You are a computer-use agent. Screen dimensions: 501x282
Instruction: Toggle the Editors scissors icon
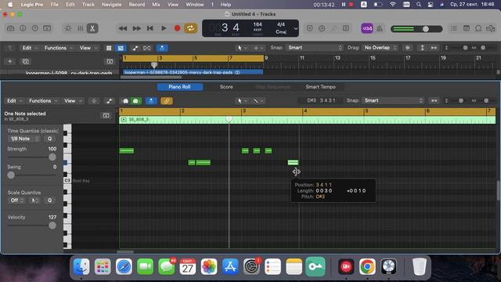point(92,28)
